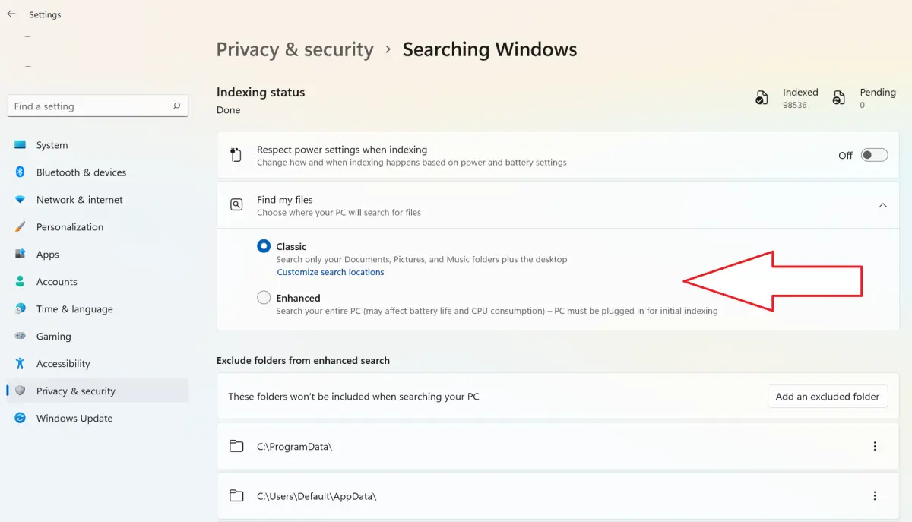Click the Bluetooth & devices icon
Image resolution: width=912 pixels, height=522 pixels.
point(21,172)
